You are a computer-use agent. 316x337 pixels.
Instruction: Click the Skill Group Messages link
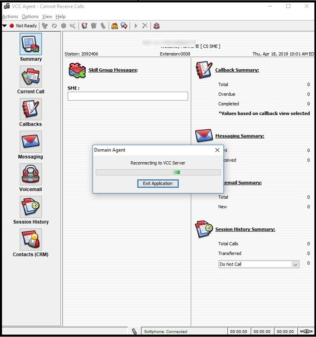click(113, 70)
